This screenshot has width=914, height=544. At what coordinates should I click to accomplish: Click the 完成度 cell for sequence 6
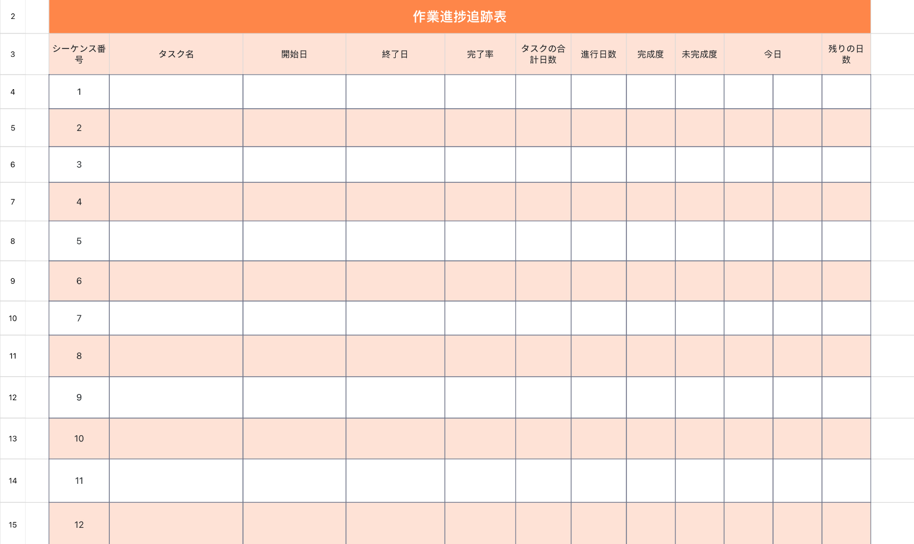click(x=651, y=281)
